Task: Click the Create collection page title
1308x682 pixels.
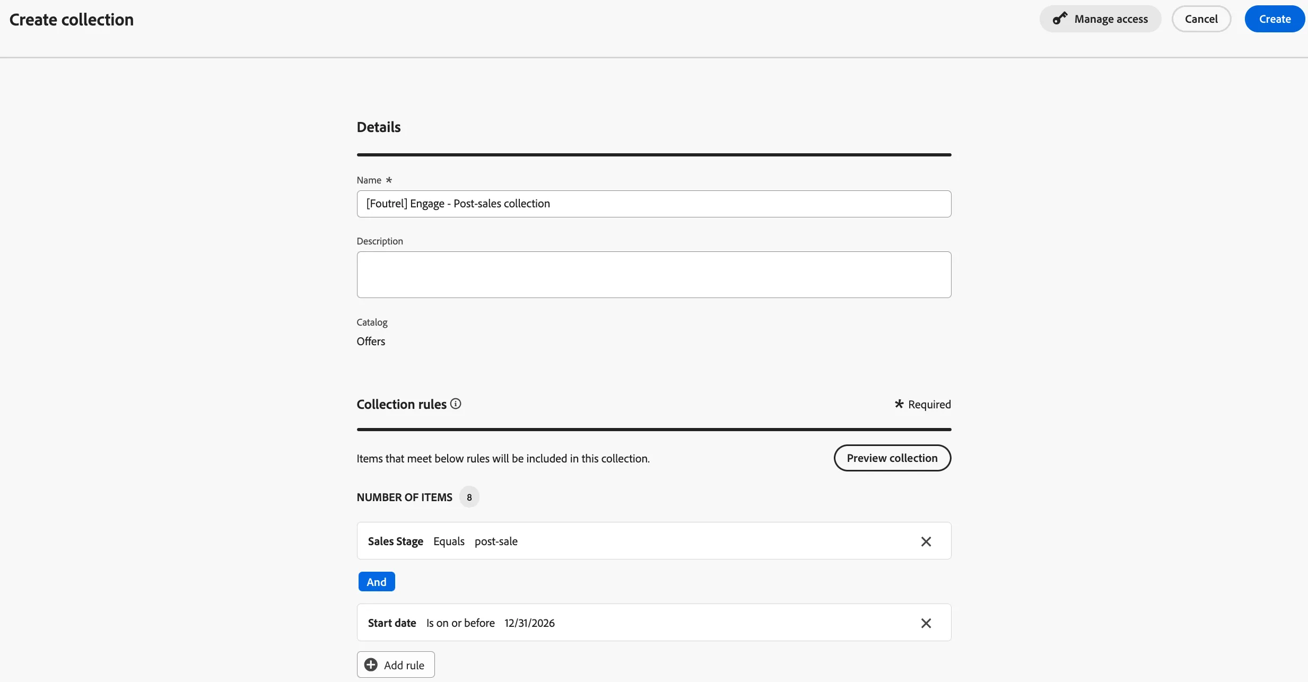Action: (x=72, y=20)
